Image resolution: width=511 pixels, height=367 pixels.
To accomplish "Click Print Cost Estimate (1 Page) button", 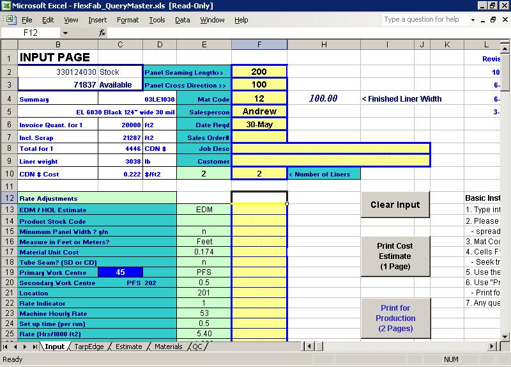I will point(395,256).
